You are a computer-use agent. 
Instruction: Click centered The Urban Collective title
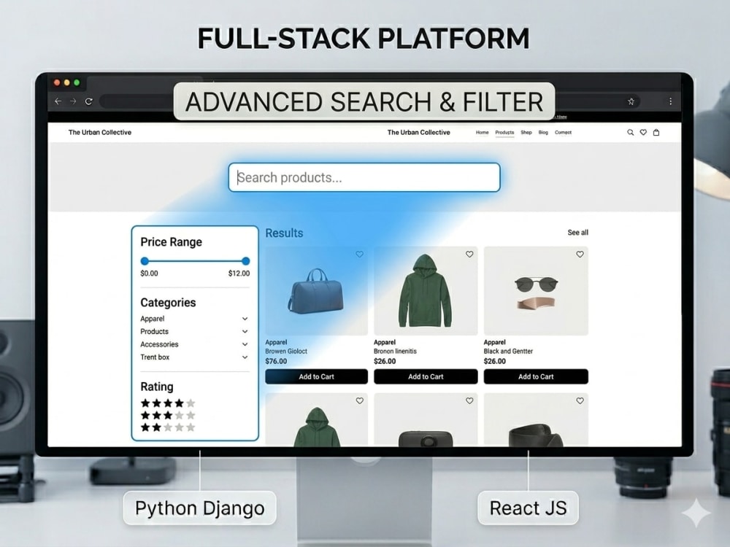tap(418, 133)
